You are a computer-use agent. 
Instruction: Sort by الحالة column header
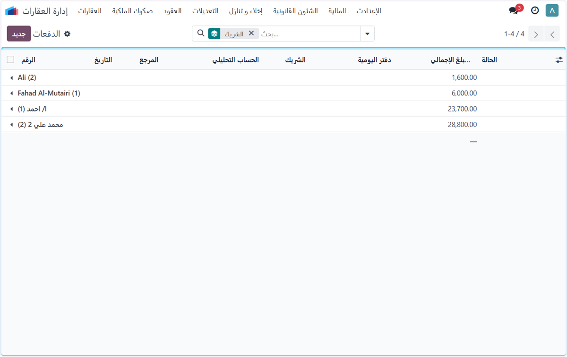pos(489,60)
